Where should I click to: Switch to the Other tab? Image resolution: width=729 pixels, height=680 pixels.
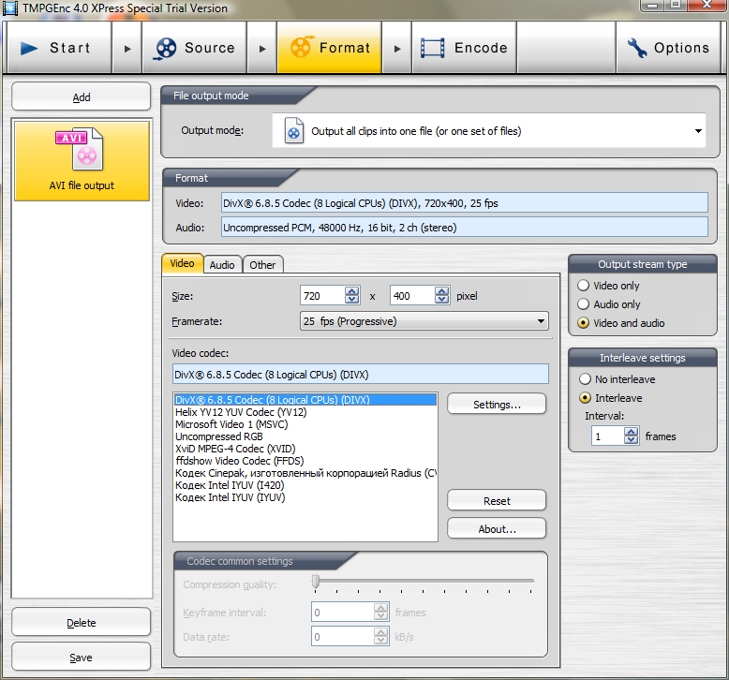pos(262,265)
